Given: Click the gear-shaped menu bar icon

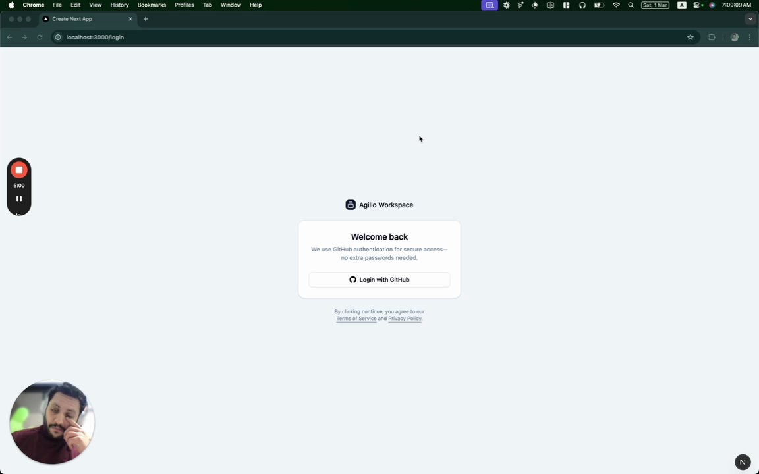Looking at the screenshot, I should (x=506, y=5).
